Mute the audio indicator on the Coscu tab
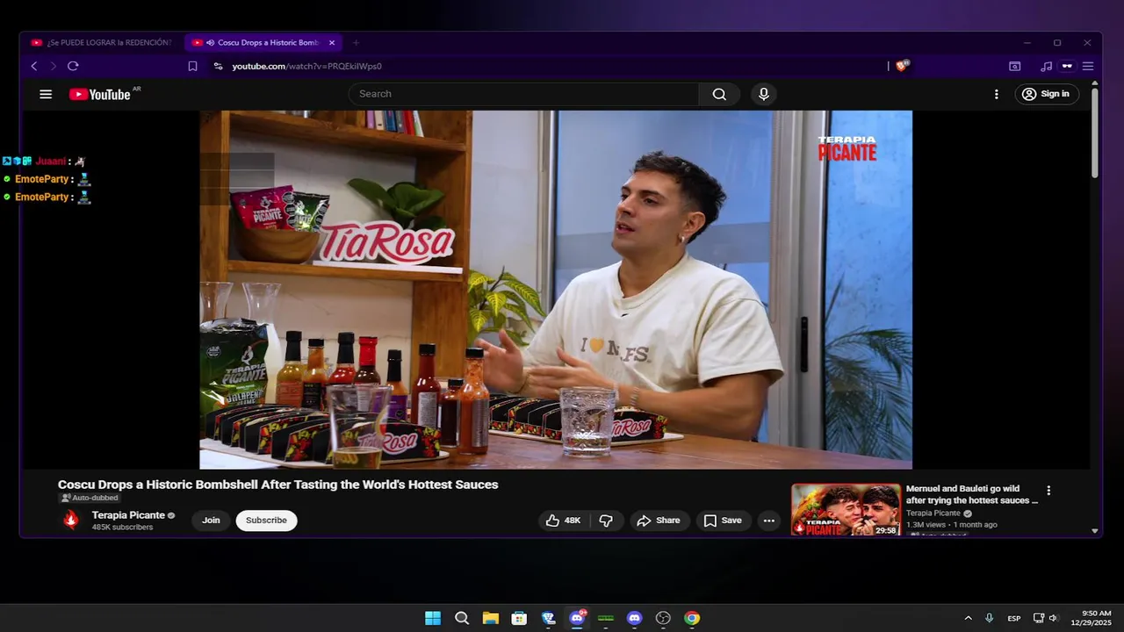 tap(210, 42)
